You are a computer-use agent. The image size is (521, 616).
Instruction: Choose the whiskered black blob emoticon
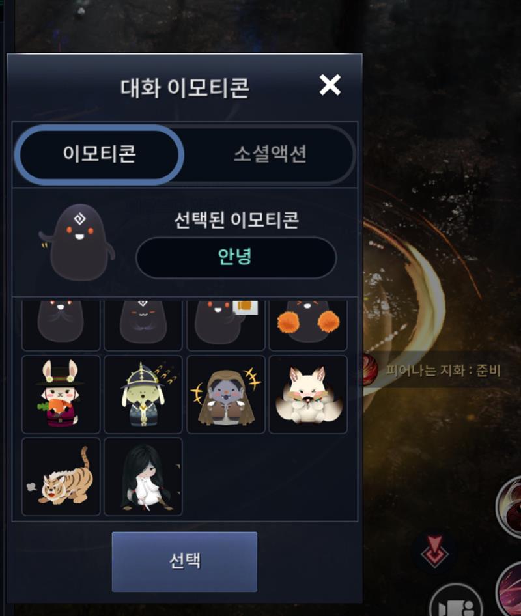coord(61,326)
